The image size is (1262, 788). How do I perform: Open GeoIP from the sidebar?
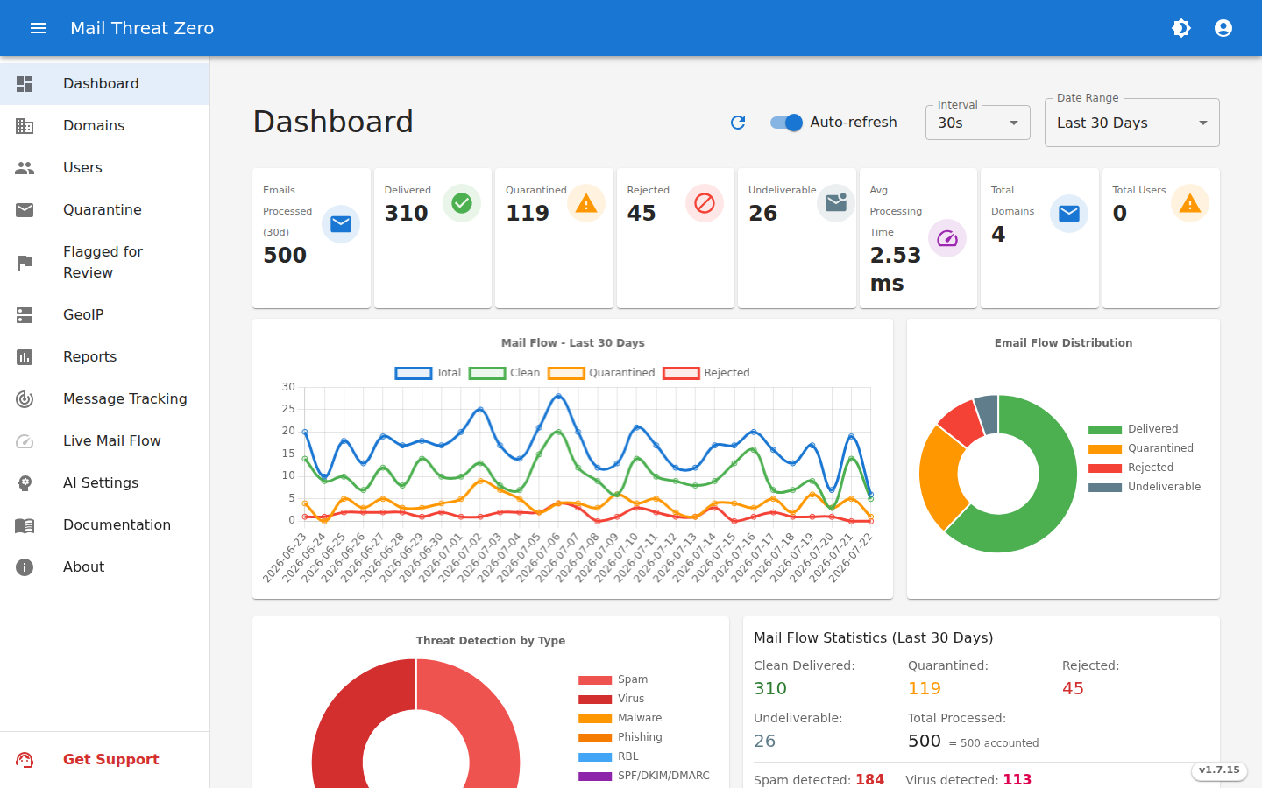point(105,315)
